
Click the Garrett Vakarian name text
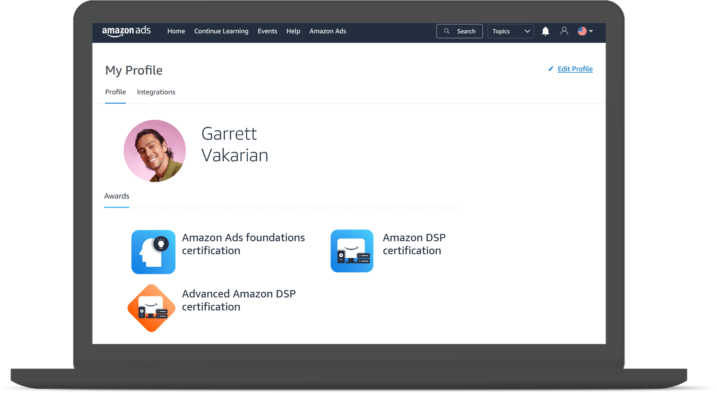(235, 145)
